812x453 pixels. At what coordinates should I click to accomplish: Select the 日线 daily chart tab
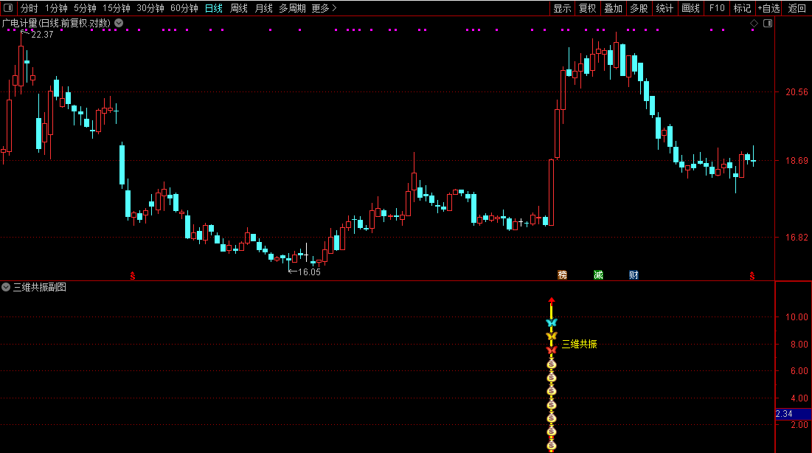click(213, 8)
